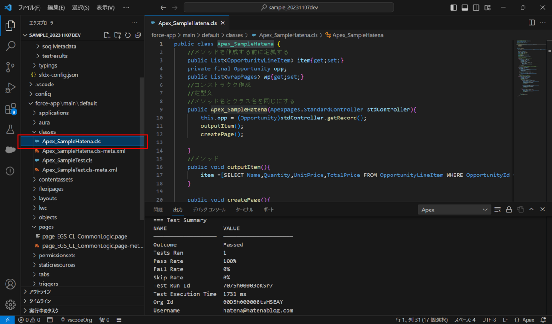Screen dimensions: 552x324
Task: Create a new file in explorer
Action: point(107,35)
